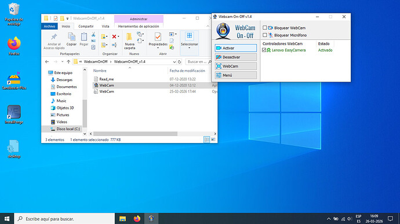Screen dimensions: 400x224
Task: Select Este equipo in navigation pane
Action: tap(63, 73)
